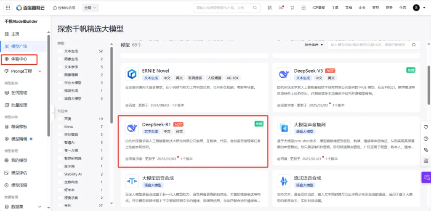Click the filter panel vertical scrollbar
The width and height of the screenshot is (431, 211).
(x=112, y=85)
